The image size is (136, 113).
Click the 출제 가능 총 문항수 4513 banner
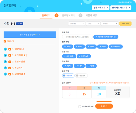click(x=30, y=34)
